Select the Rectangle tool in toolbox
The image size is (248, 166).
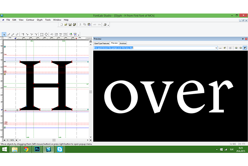42,34
